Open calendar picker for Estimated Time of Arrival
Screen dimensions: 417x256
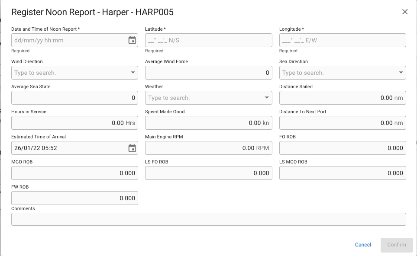(132, 148)
